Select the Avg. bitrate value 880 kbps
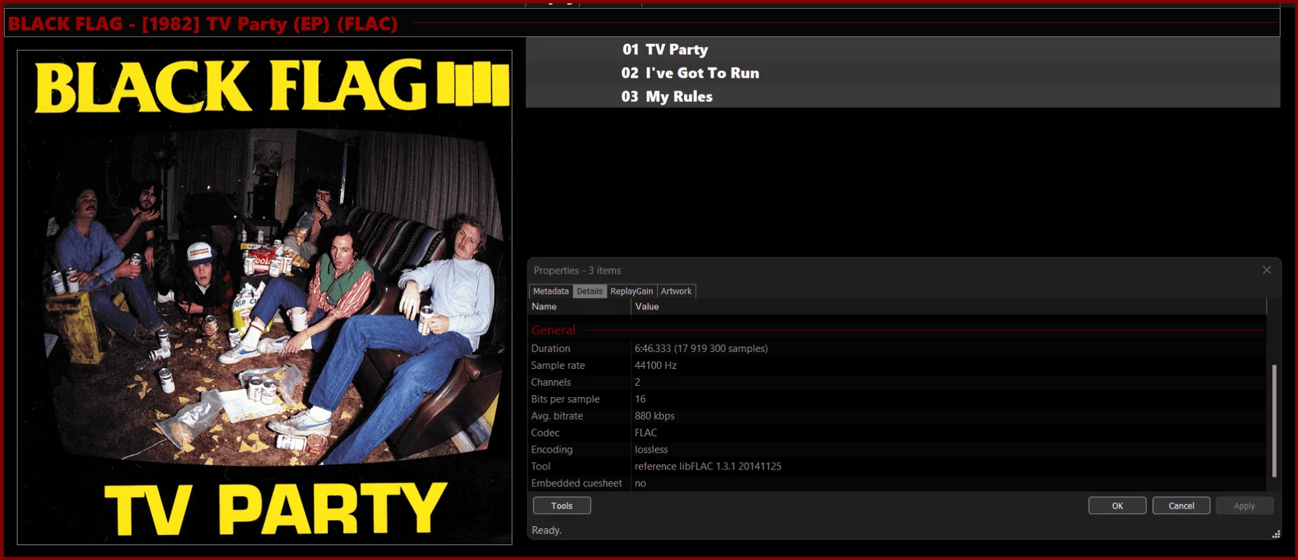The height and width of the screenshot is (560, 1298). (x=654, y=416)
